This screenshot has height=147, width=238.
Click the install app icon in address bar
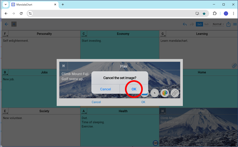(x=197, y=13)
